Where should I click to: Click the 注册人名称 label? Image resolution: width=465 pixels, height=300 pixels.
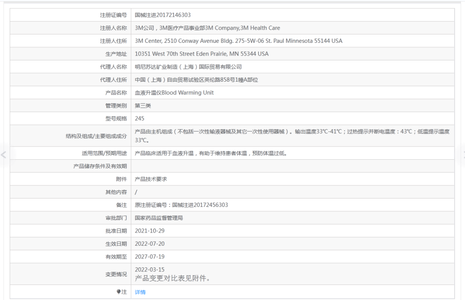[x=113, y=28]
